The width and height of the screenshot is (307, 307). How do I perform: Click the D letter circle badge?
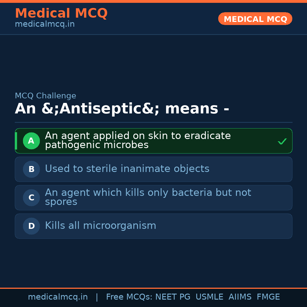pos(31,226)
